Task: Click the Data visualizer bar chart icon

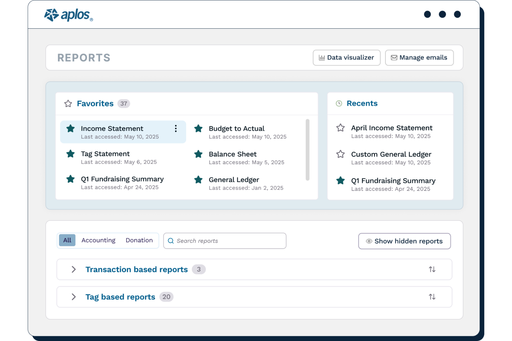Action: click(x=322, y=57)
